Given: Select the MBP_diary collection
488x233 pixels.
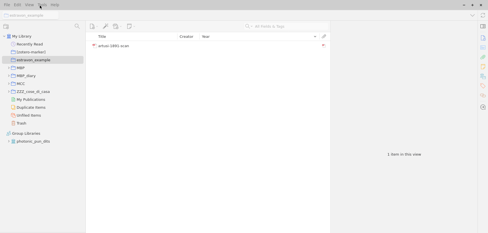Looking at the screenshot, I should coord(26,76).
